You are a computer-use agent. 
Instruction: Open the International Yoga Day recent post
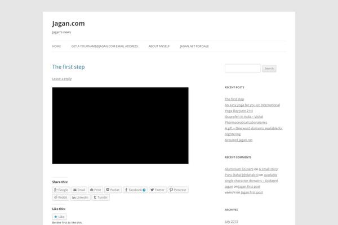coord(252,108)
